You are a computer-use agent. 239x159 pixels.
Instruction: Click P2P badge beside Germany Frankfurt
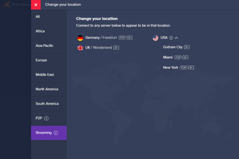[122, 38]
